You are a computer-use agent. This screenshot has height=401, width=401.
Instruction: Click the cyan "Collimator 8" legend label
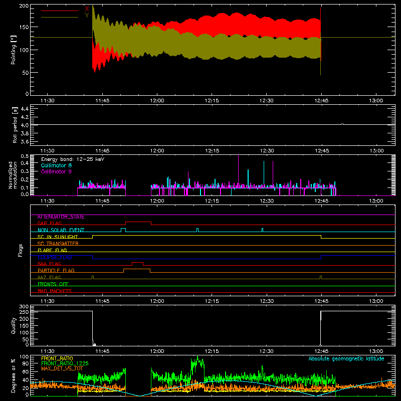pyautogui.click(x=56, y=165)
